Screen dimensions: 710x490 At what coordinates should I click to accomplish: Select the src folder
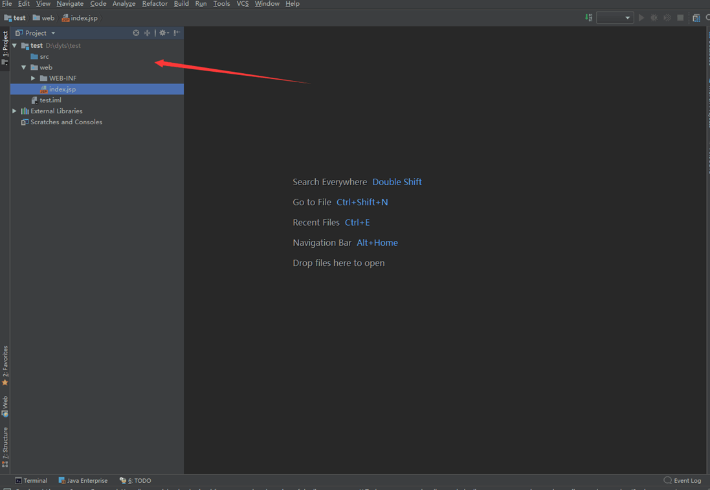(40, 56)
